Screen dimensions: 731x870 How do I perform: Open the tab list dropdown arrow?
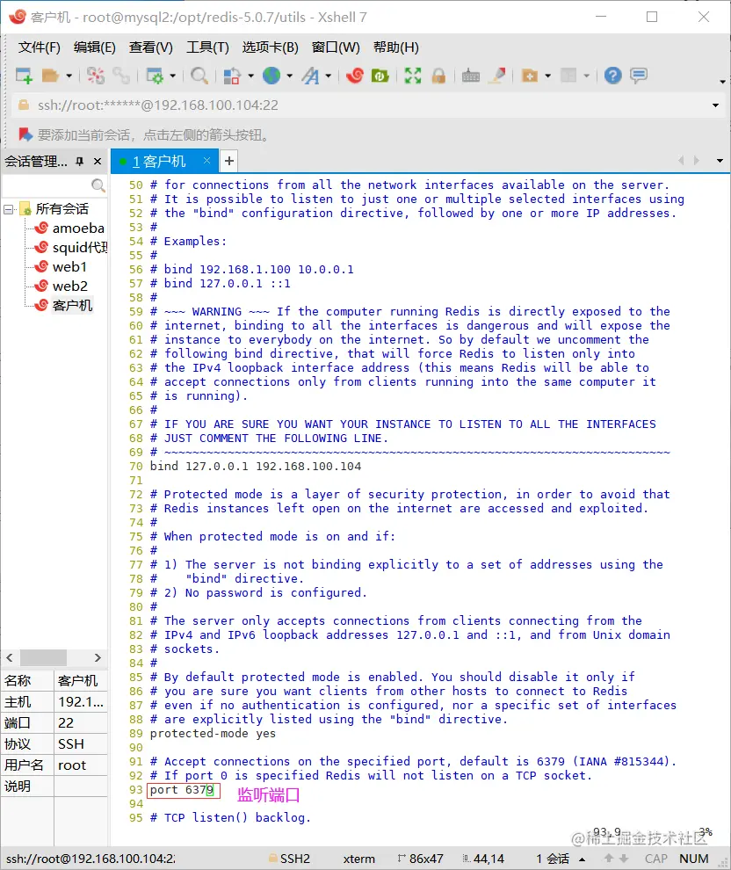point(720,161)
